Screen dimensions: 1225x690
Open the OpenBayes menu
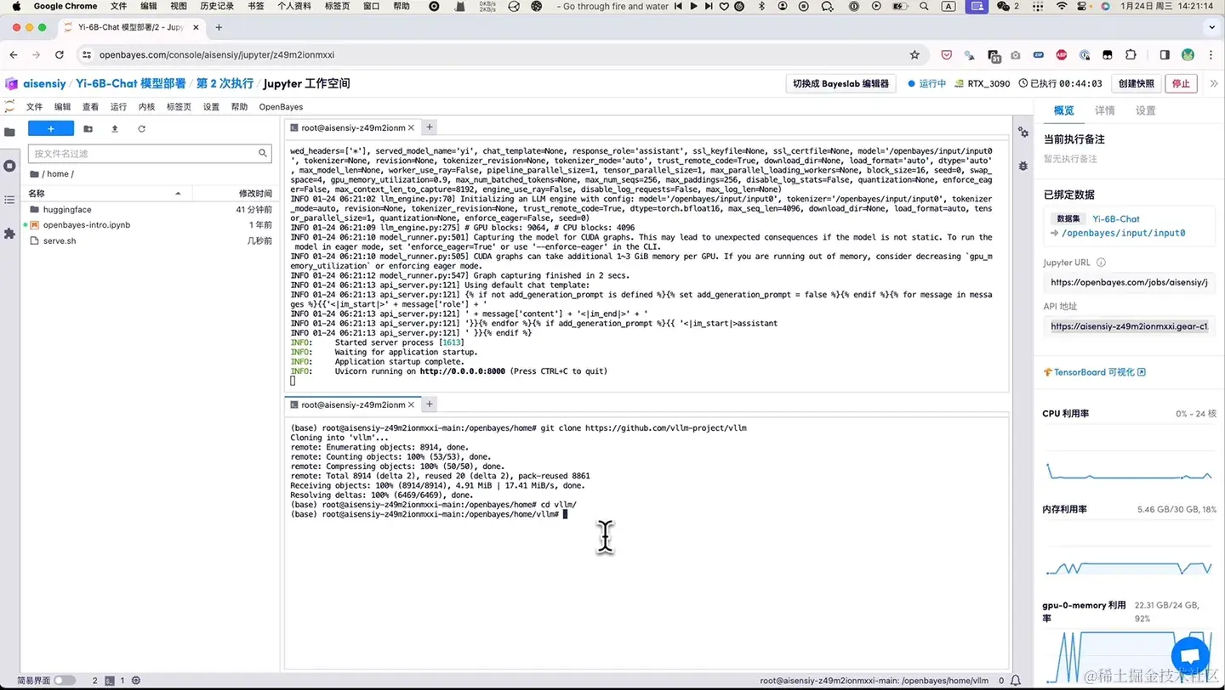281,107
